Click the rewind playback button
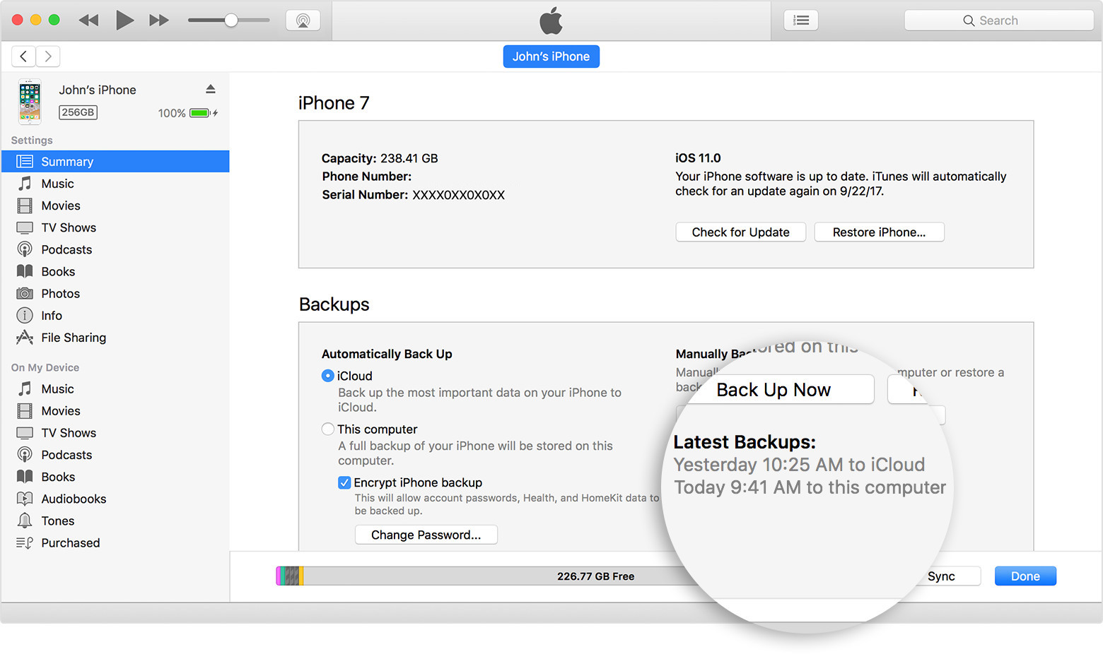The height and width of the screenshot is (654, 1103). (x=88, y=20)
